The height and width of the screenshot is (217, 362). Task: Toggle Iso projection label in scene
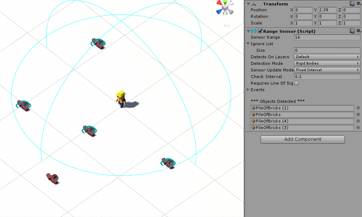(x=227, y=26)
